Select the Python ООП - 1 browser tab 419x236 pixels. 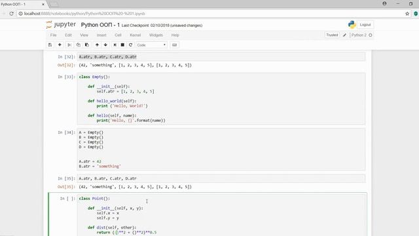point(23,5)
